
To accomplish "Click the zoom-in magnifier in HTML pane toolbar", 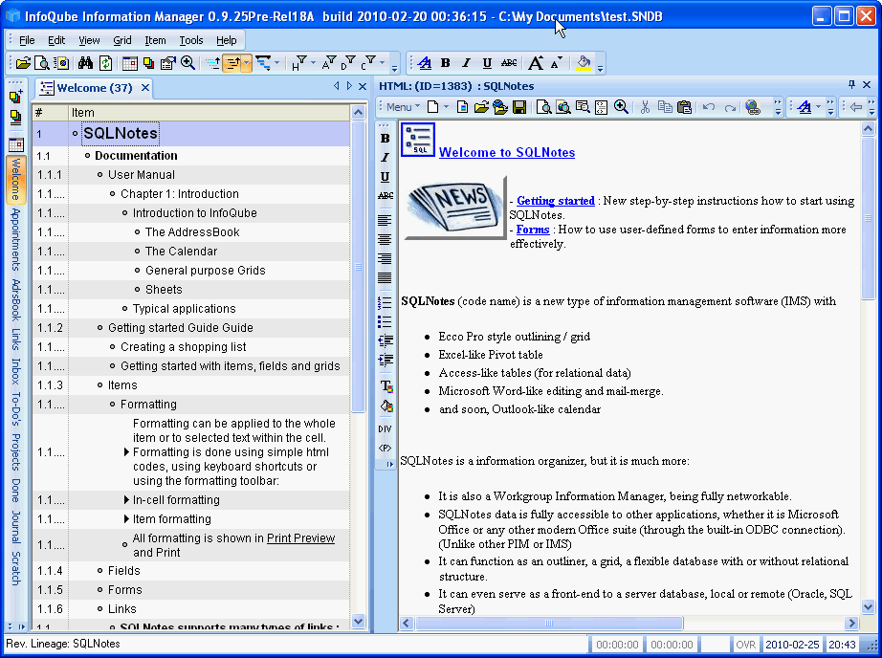I will coord(621,107).
